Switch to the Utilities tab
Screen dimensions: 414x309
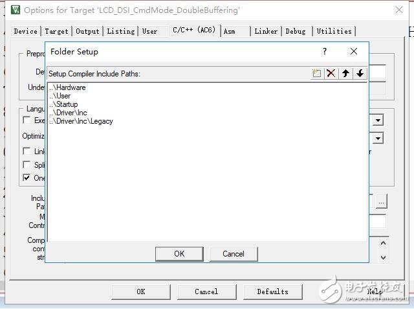(334, 31)
